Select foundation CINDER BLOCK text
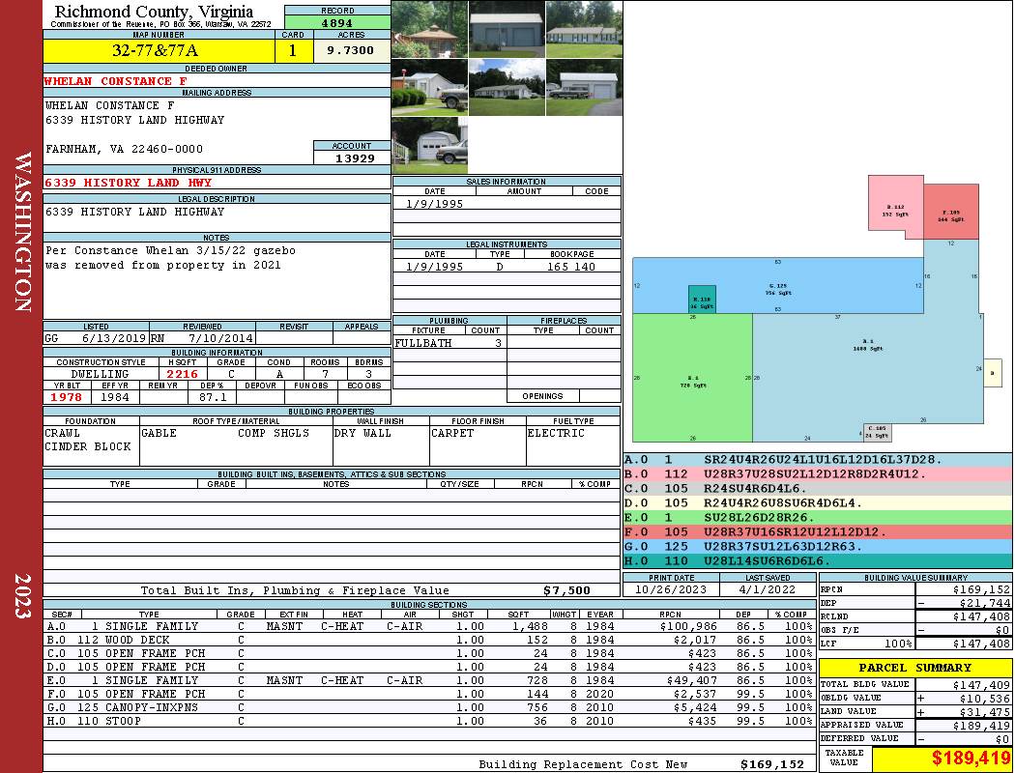 point(88,446)
